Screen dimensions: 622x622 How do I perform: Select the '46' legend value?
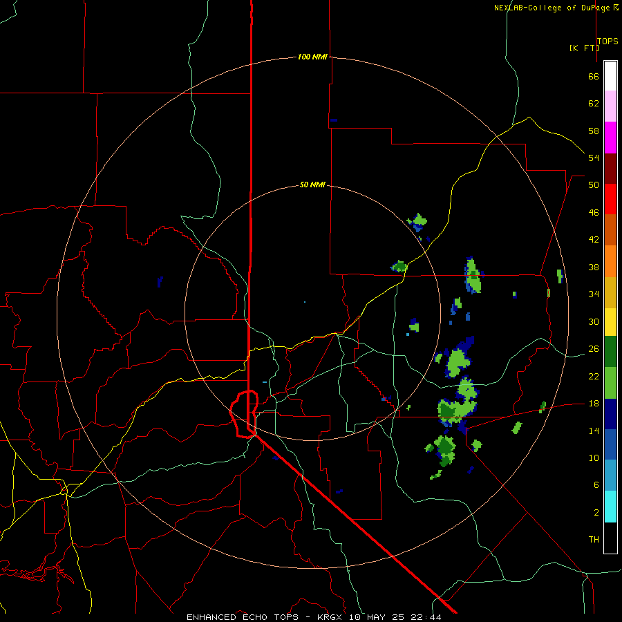coord(594,213)
